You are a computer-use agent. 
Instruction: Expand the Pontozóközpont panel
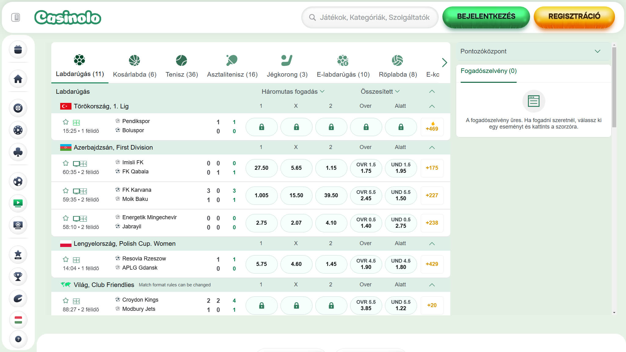tap(533, 51)
